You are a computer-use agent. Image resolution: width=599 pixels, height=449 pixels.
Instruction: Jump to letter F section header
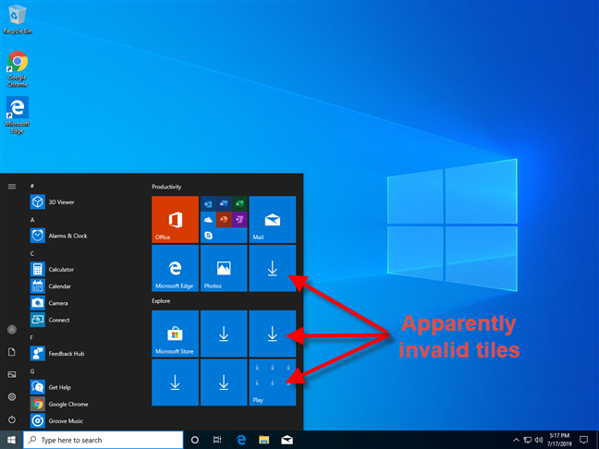pos(31,337)
